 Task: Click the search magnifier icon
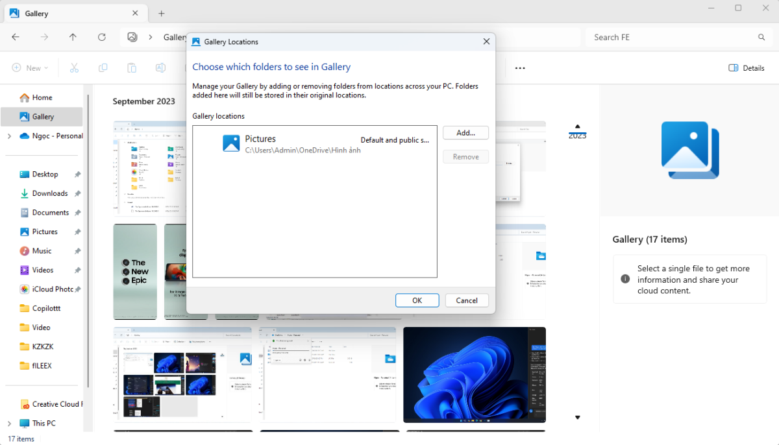(x=761, y=38)
